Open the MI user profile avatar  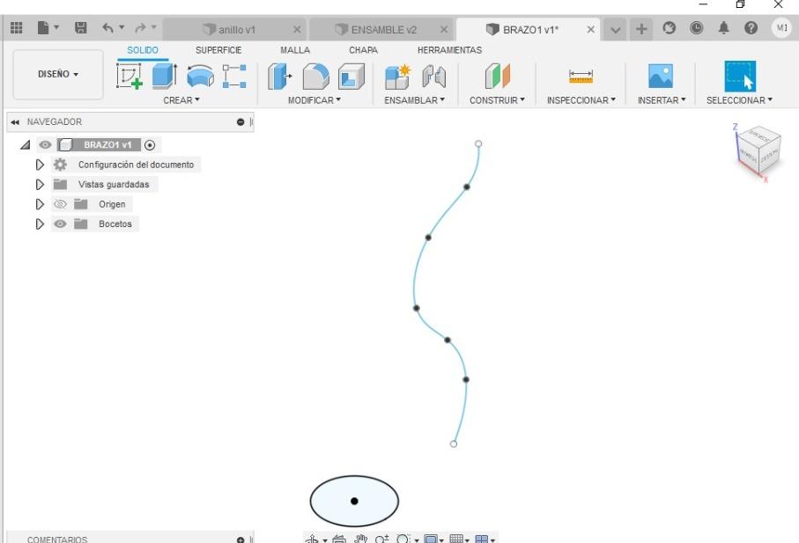point(781,27)
